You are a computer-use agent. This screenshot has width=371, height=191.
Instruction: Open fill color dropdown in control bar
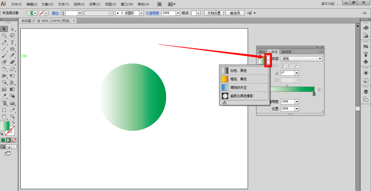point(35,13)
